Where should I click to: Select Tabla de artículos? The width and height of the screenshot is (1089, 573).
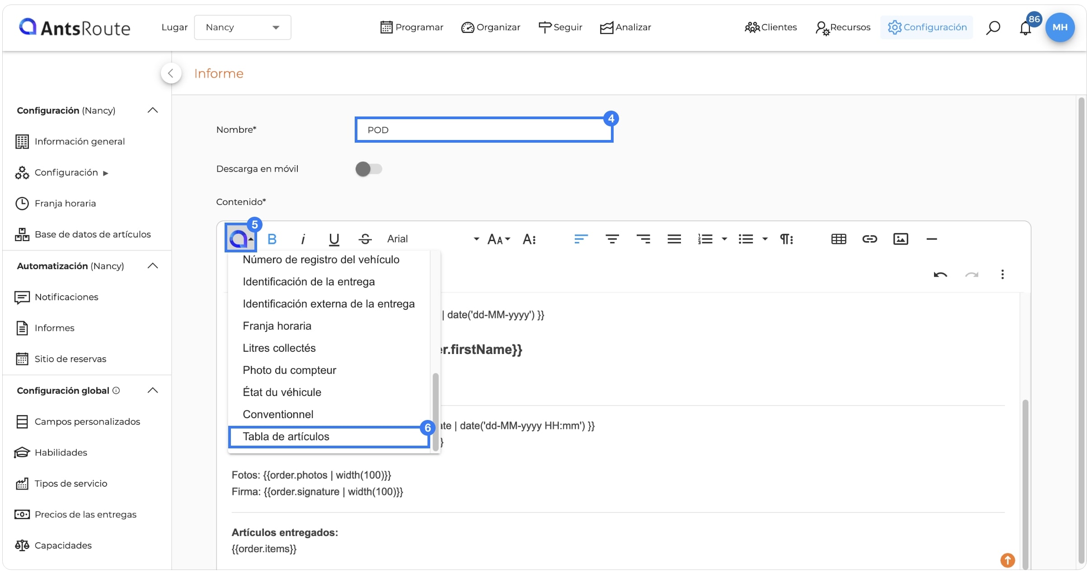click(x=329, y=437)
